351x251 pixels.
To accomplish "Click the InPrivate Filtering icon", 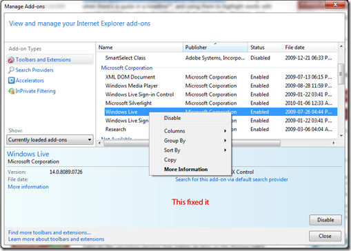I will [x=11, y=91].
